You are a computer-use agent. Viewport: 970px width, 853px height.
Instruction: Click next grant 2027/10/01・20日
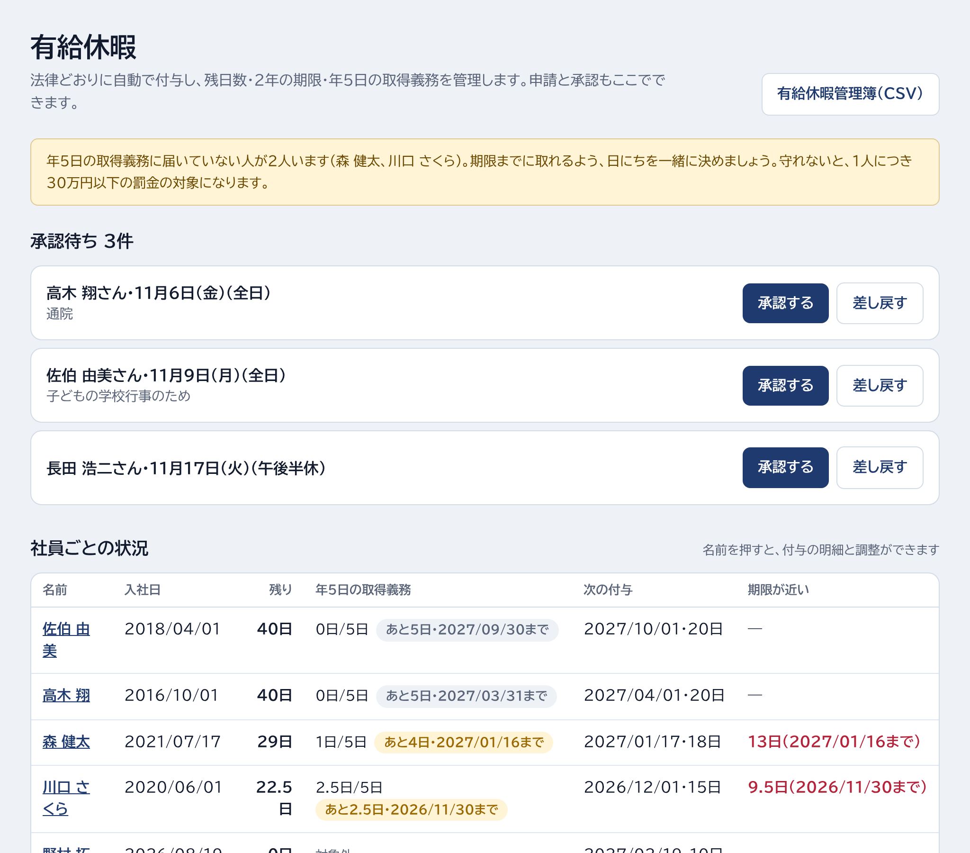(653, 629)
